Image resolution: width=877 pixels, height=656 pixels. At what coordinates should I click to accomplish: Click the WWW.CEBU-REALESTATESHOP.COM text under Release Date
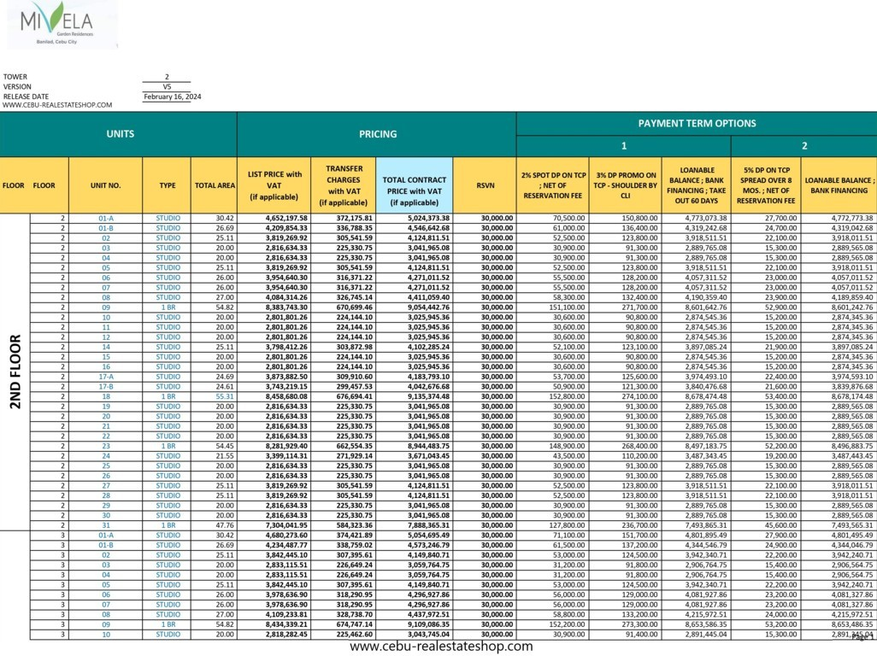click(x=57, y=105)
